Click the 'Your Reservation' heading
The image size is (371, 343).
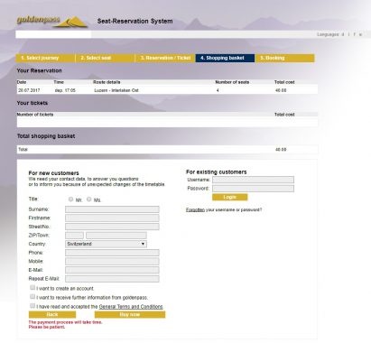pos(40,70)
